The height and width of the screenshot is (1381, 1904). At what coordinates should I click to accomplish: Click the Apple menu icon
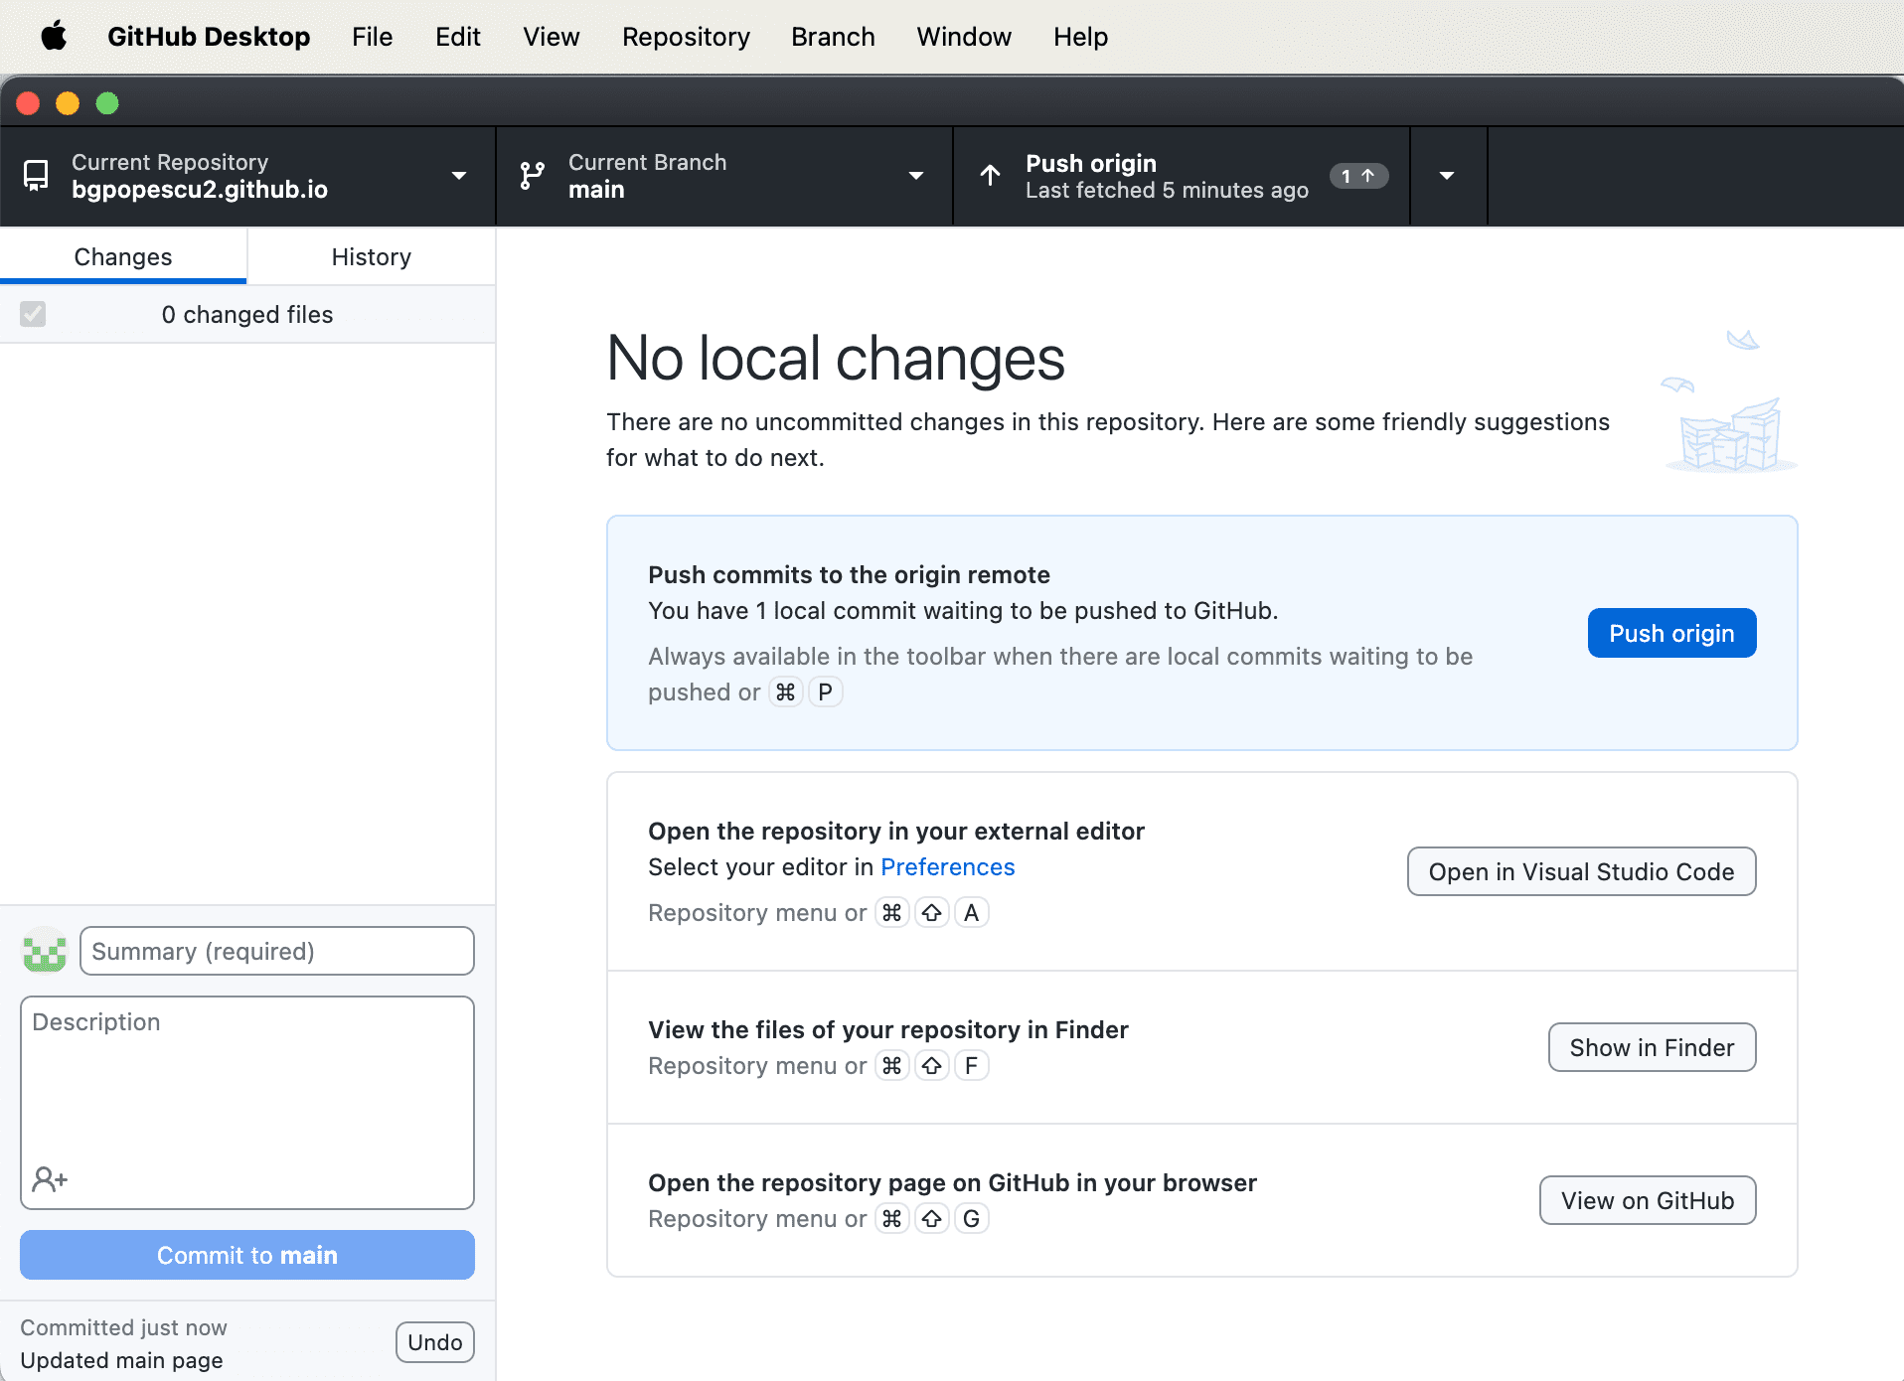click(54, 37)
